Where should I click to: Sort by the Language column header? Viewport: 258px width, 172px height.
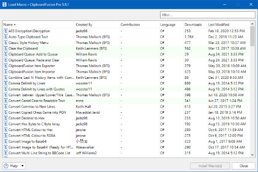pyautogui.click(x=171, y=24)
